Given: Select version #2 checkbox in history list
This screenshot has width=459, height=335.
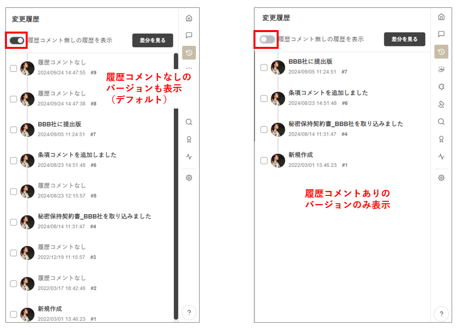Looking at the screenshot, I should pyautogui.click(x=13, y=284).
